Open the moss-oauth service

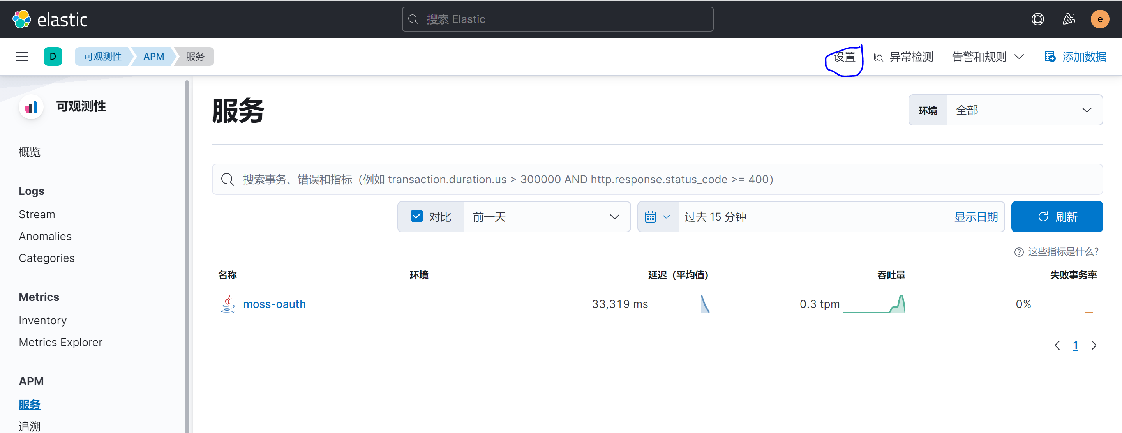(274, 304)
